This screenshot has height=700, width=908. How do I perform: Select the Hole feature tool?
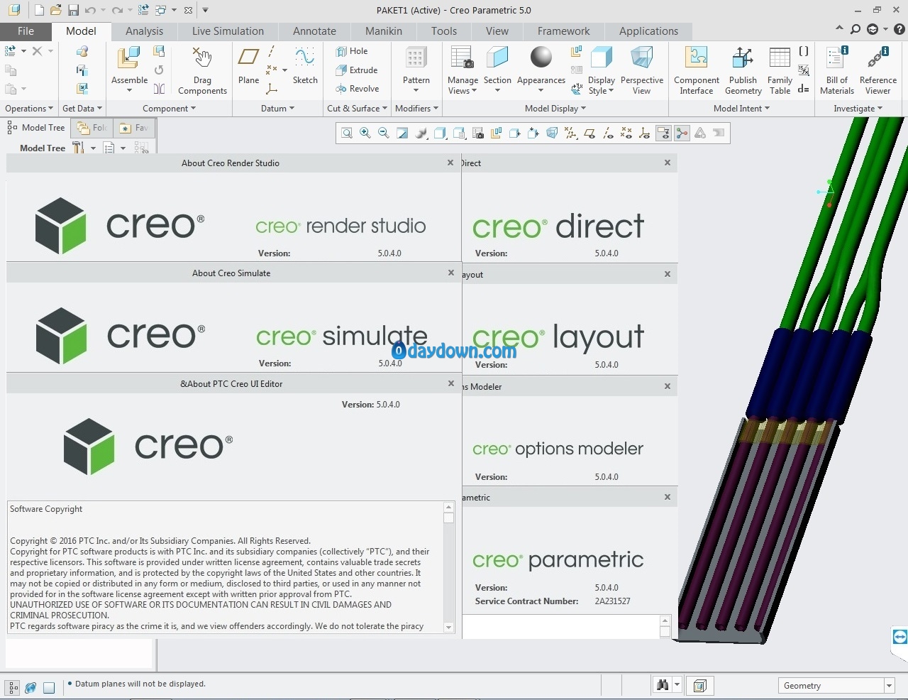point(352,51)
